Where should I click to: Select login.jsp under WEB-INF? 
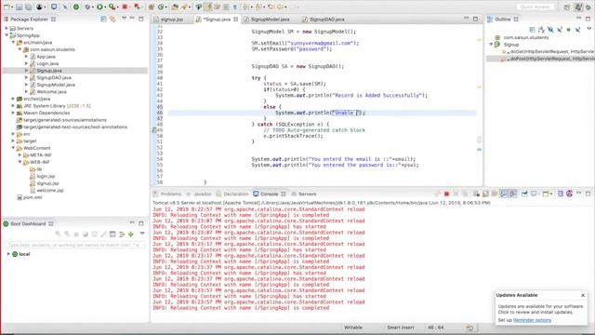(x=46, y=176)
